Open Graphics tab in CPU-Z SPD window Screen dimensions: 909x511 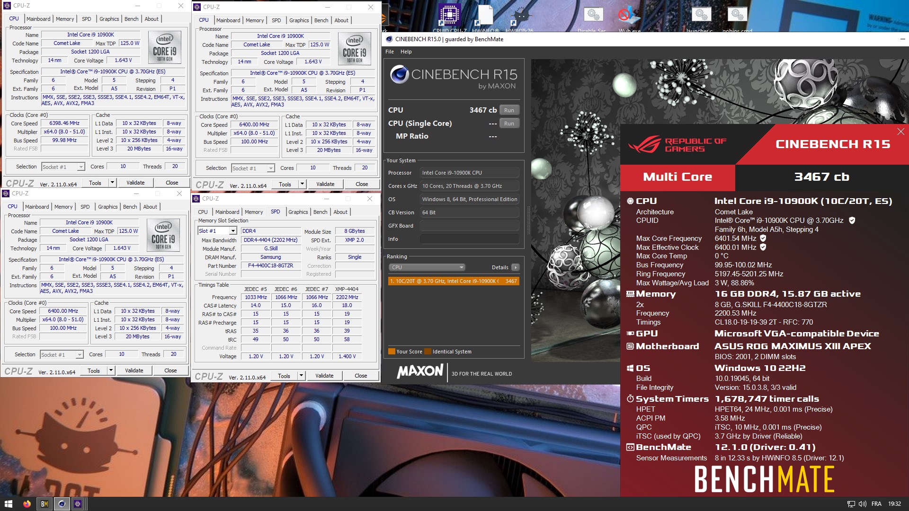(x=298, y=212)
